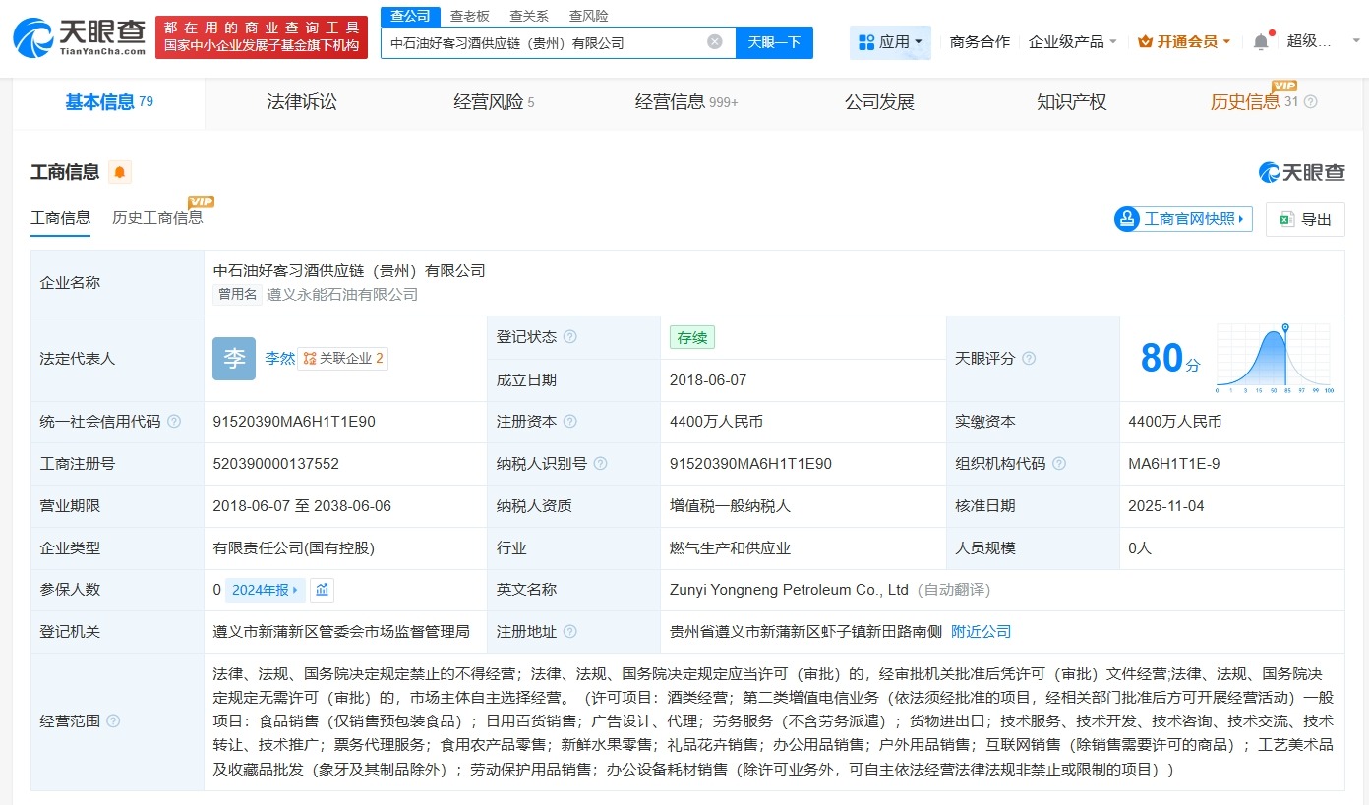The height and width of the screenshot is (805, 1369).
Task: Open the 附近公司 link
Action: point(980,632)
